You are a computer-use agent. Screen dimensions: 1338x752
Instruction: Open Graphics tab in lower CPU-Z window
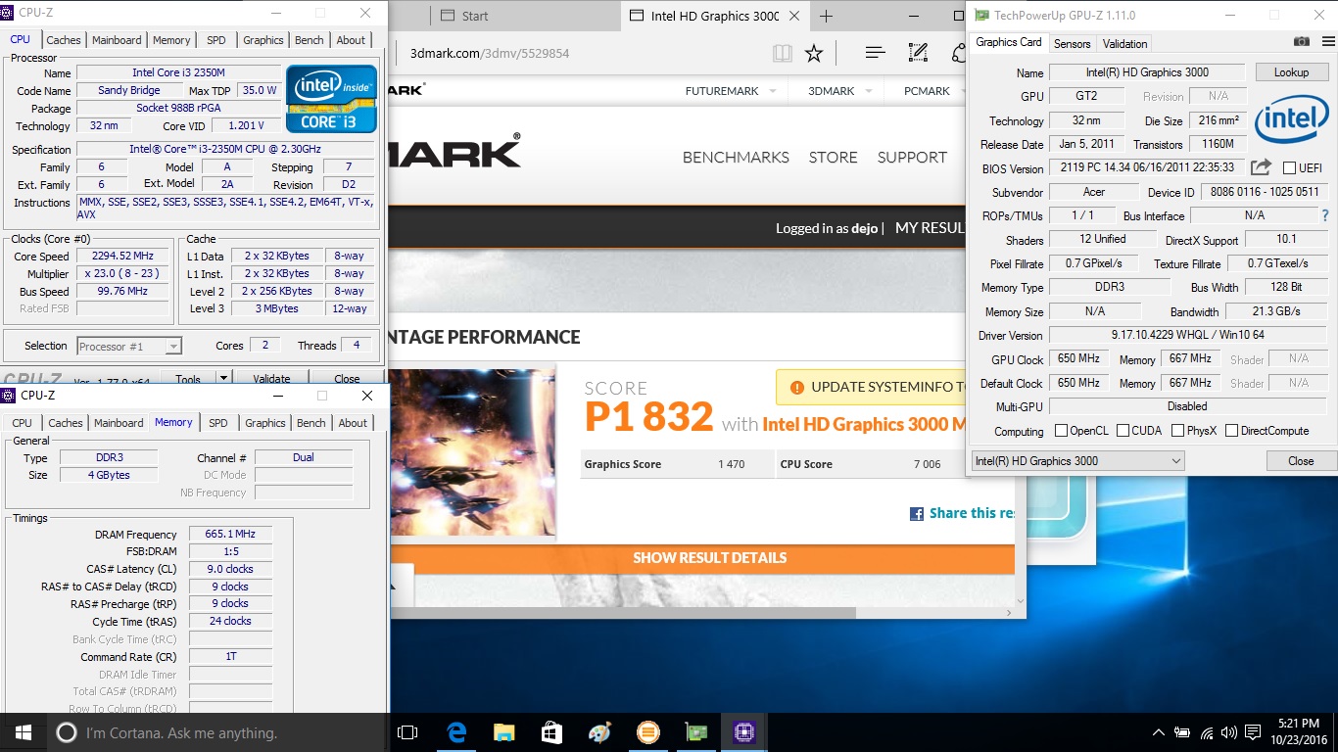pyautogui.click(x=264, y=423)
